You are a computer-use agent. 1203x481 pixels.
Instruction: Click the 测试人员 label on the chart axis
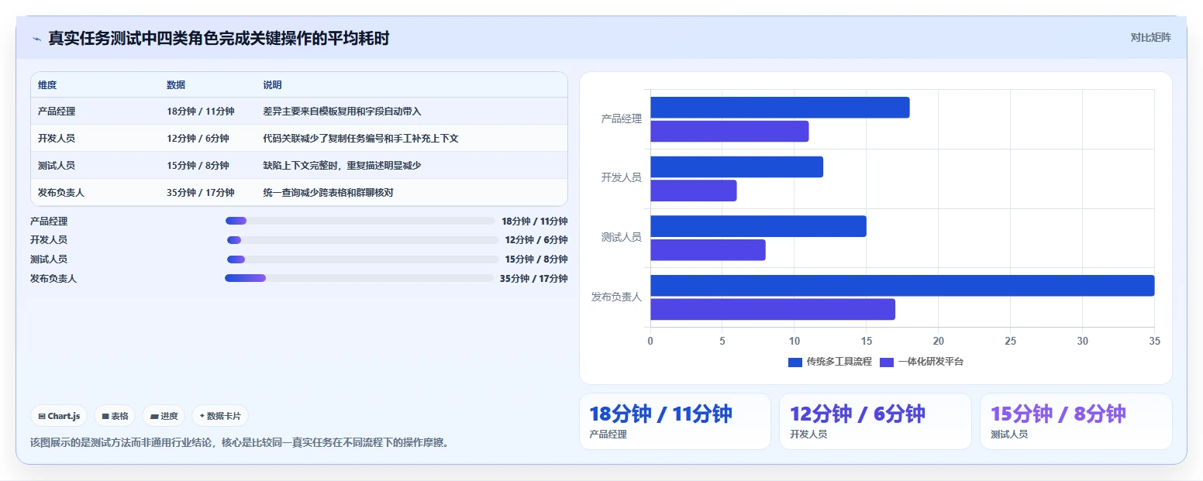[622, 238]
